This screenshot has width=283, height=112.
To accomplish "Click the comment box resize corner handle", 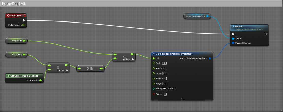I will coord(281,110).
